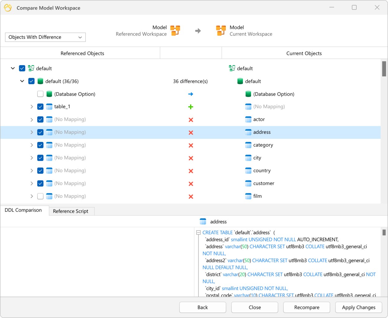Viewport: 388px width, 318px height.
Task: Click the Current Workspace model icon
Action: pos(221,30)
